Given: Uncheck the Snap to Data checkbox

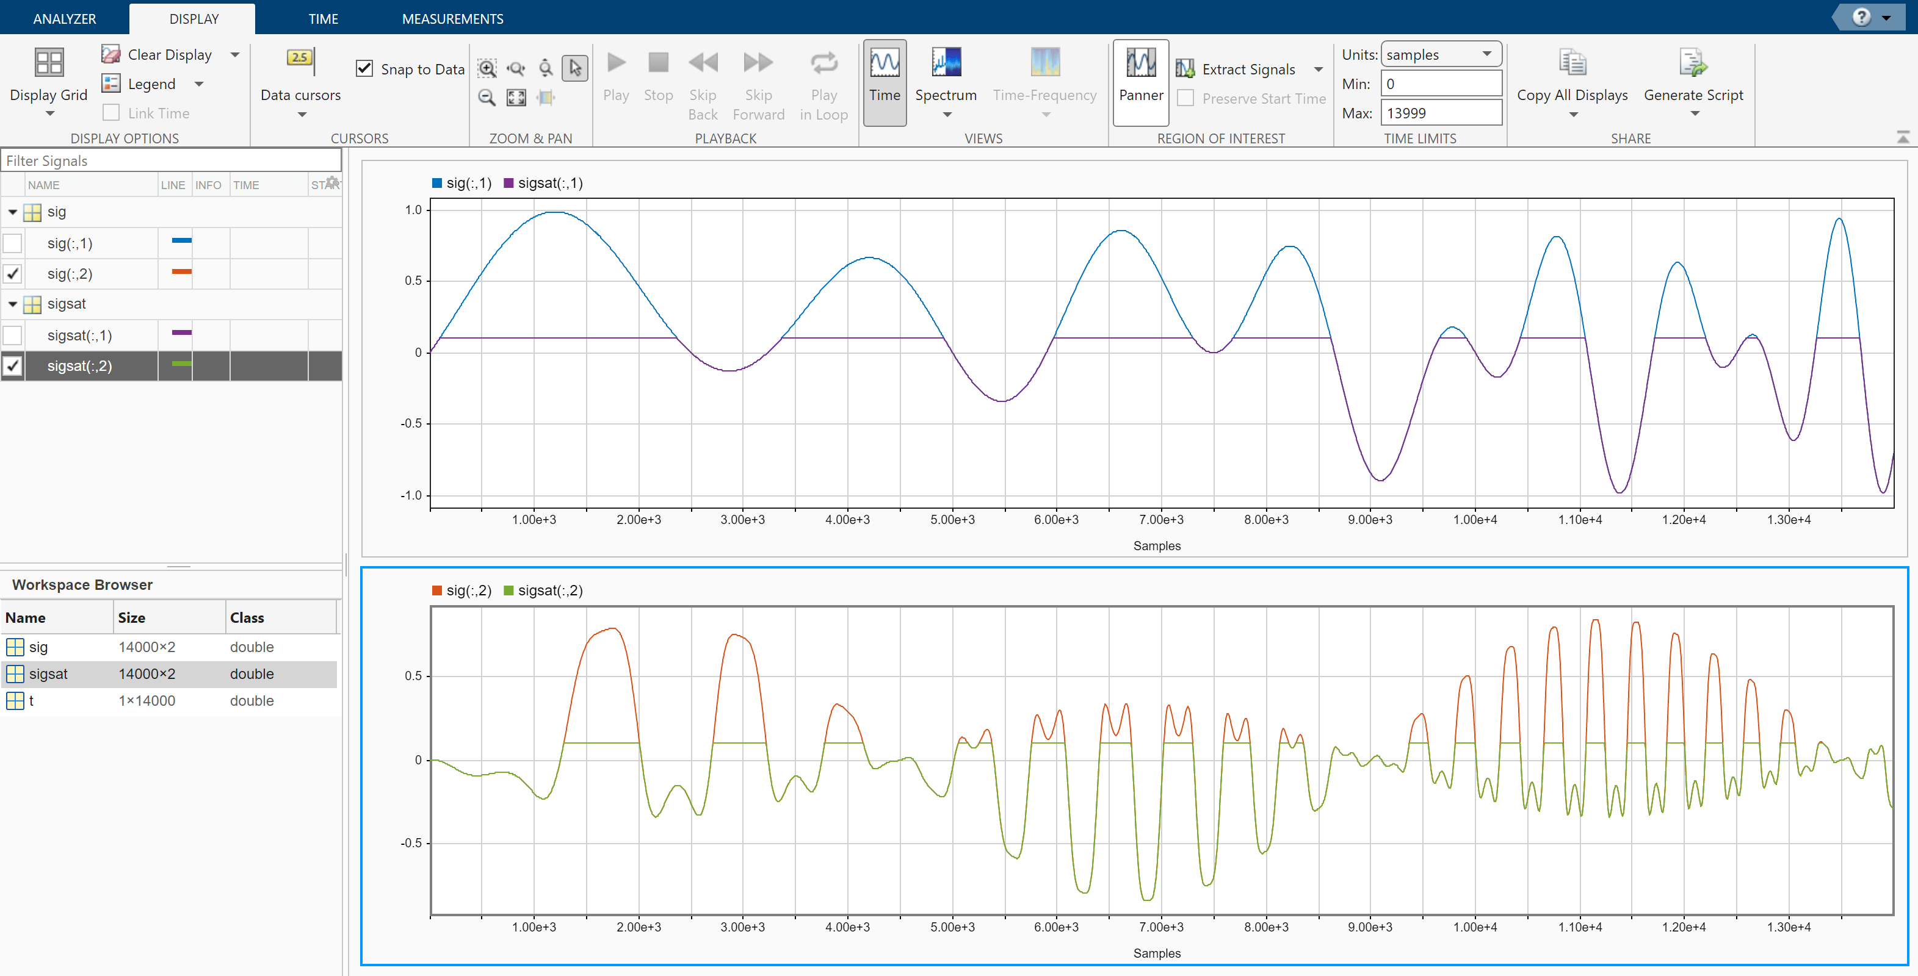Looking at the screenshot, I should (x=364, y=68).
